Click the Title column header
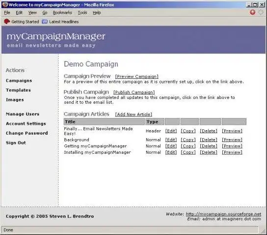 [104, 121]
